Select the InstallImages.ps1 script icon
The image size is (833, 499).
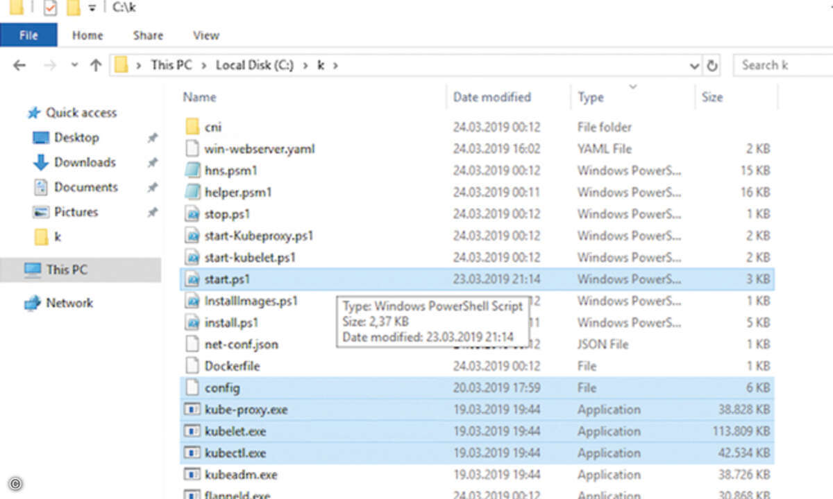(x=192, y=301)
